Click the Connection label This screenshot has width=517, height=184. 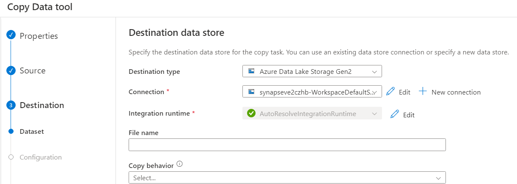click(x=146, y=92)
